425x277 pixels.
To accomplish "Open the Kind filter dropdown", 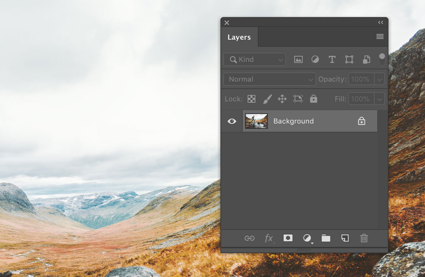I will tap(254, 59).
